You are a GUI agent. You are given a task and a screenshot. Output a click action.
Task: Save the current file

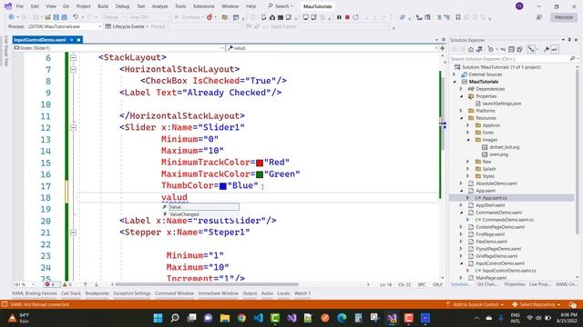coord(56,17)
